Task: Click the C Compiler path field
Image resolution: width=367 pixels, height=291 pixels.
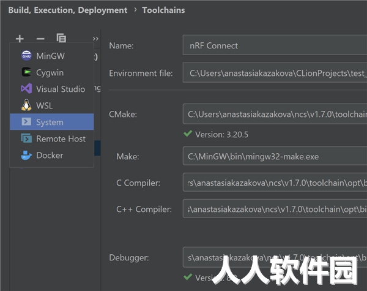Action: (x=275, y=183)
